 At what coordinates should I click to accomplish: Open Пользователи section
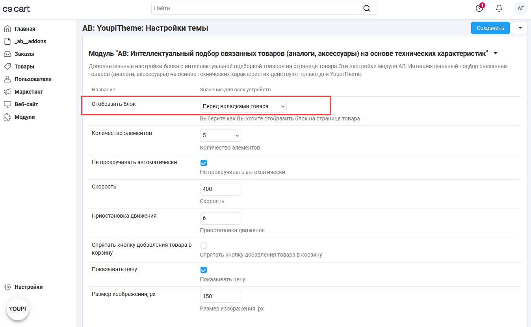coord(33,79)
